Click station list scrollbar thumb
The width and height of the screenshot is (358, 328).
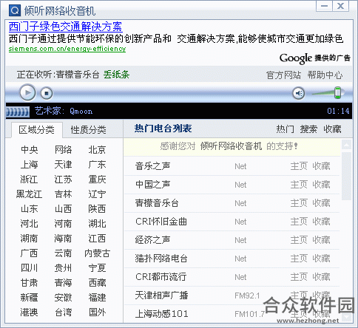pos(346,176)
